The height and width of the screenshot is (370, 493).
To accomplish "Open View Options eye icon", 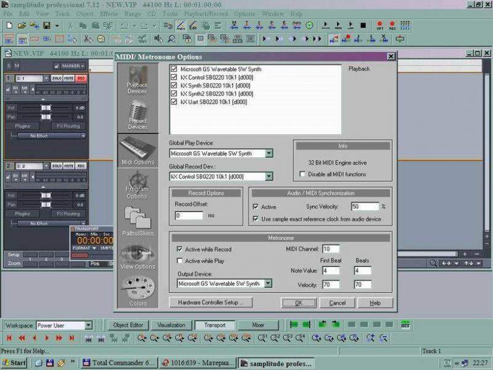I will coord(137,255).
